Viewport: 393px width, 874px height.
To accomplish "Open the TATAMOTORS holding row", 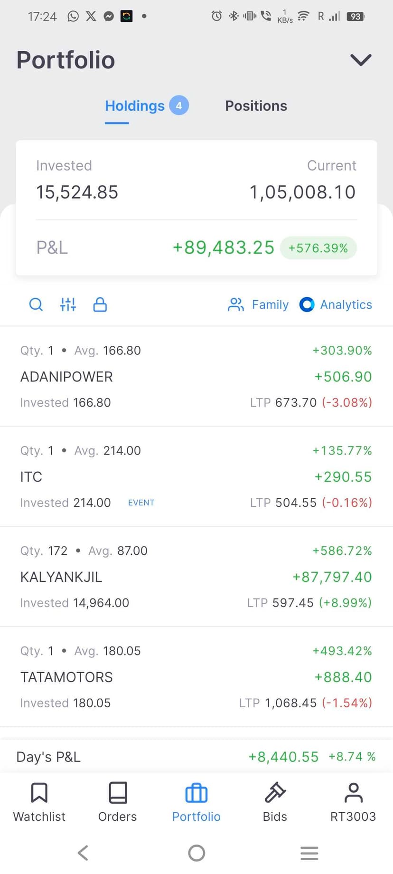I will click(x=66, y=677).
